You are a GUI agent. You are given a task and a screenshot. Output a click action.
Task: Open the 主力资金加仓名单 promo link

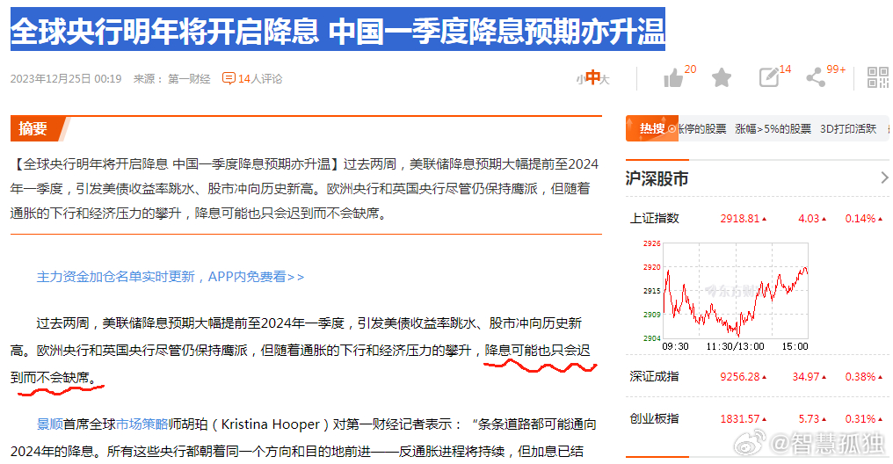(170, 277)
